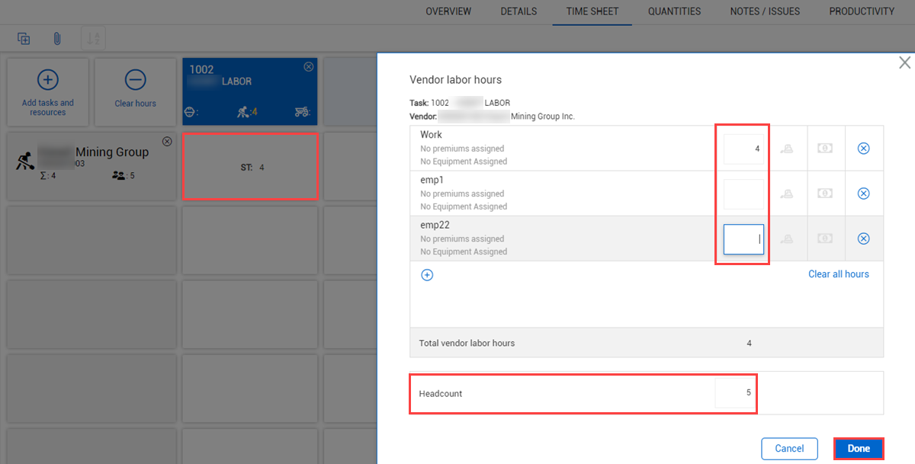Remove the emp1 row with its X icon
Screen dimensions: 915x464
coord(863,194)
